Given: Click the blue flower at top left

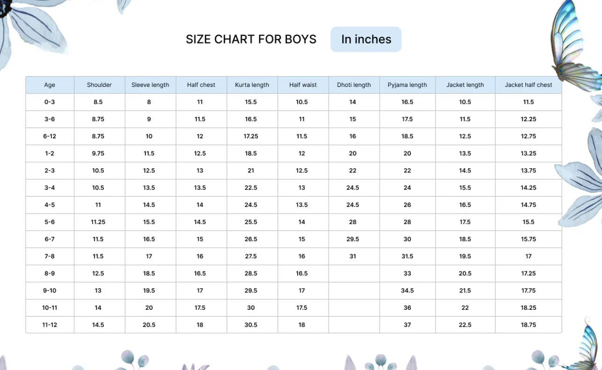Looking at the screenshot, I should point(32,29).
